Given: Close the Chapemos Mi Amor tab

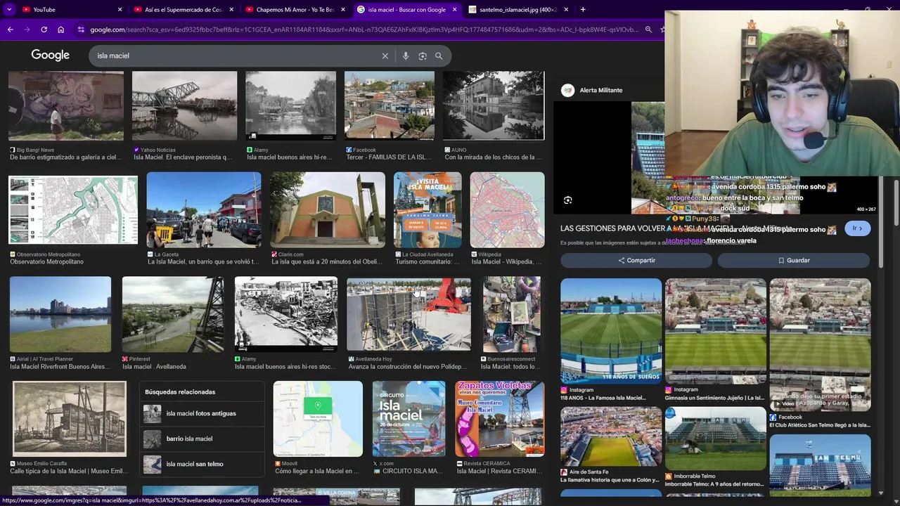Looking at the screenshot, I should (343, 9).
